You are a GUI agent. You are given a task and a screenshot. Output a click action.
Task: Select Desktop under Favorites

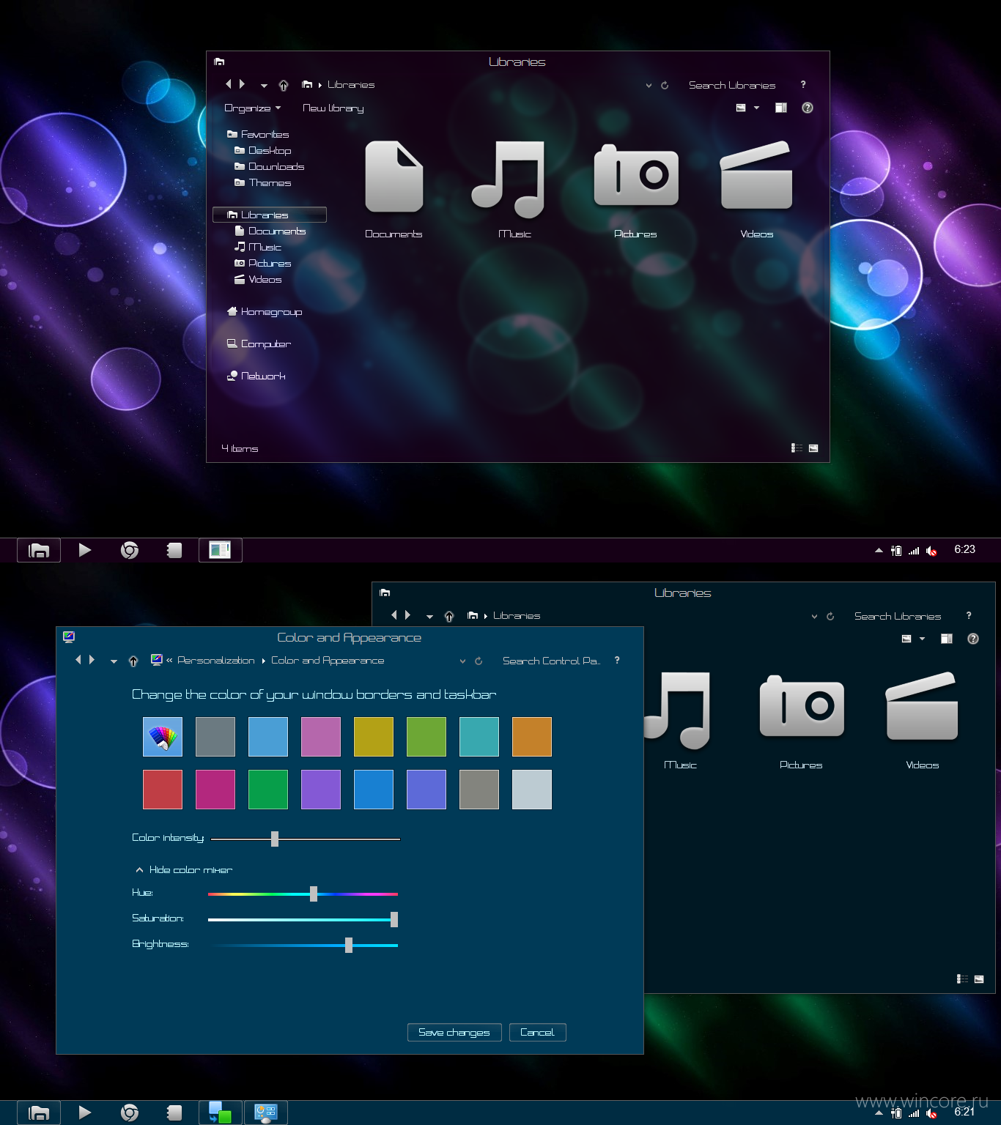pos(262,150)
